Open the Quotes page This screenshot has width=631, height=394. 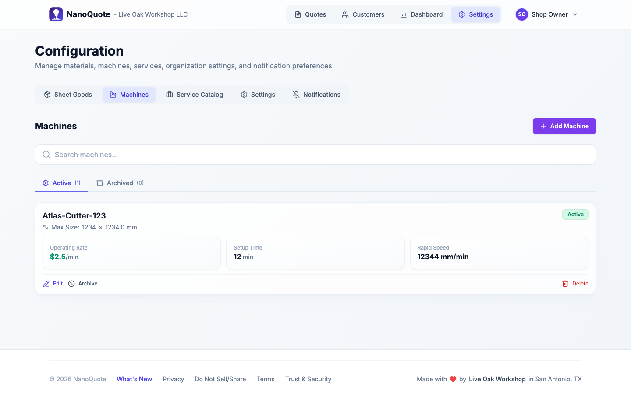pos(310,14)
